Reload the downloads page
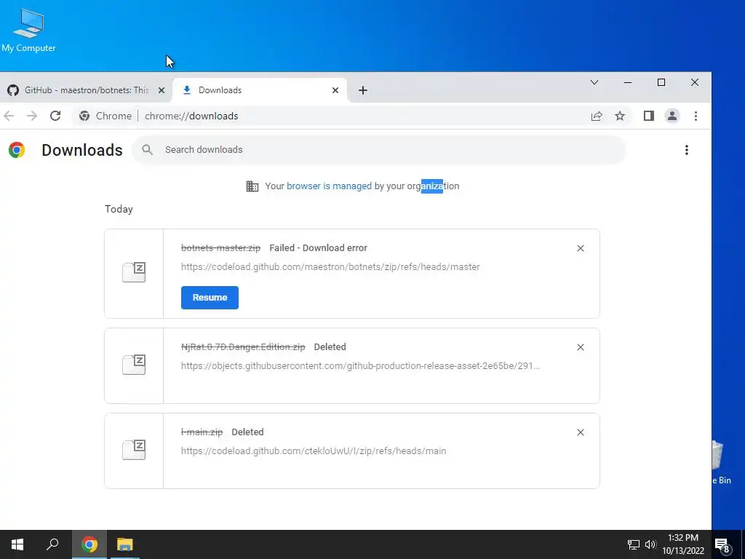Viewport: 745px width, 559px height. click(55, 116)
